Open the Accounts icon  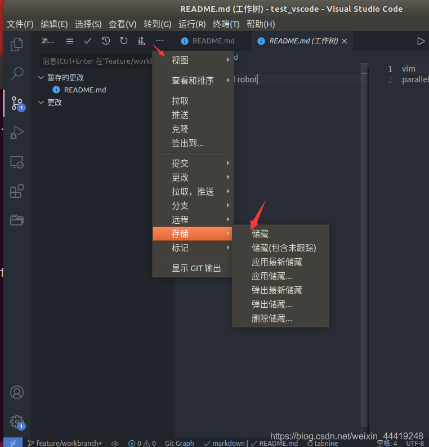point(17,392)
